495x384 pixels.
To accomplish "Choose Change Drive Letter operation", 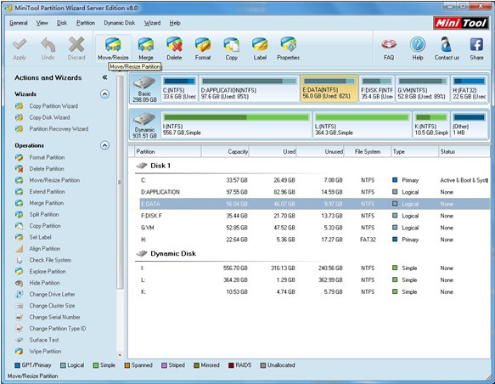I will [52, 294].
